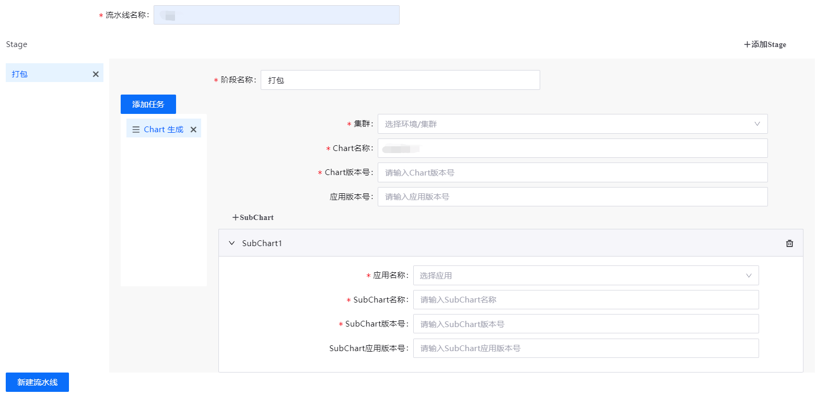Remove the 打包 stage with X icon
Viewport: 827px width, 395px height.
[96, 74]
